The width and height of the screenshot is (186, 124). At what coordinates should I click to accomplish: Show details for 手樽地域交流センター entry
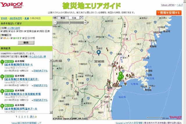41,85
